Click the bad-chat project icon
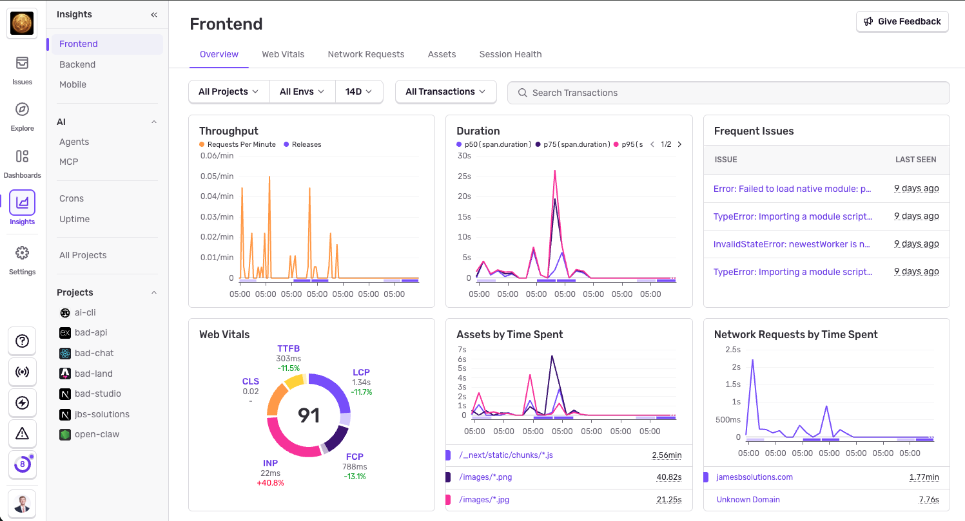 (65, 353)
